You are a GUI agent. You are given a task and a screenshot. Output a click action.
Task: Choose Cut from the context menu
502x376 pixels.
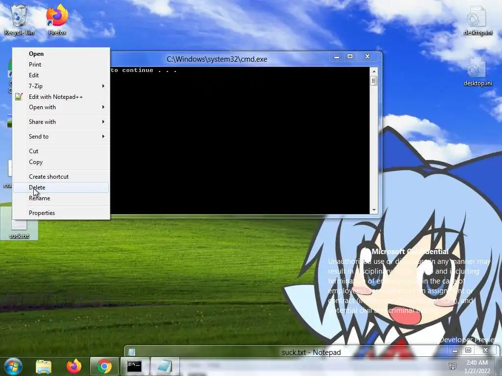click(61, 151)
